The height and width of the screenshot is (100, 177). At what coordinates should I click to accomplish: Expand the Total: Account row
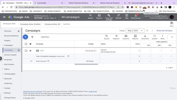tap(31, 61)
